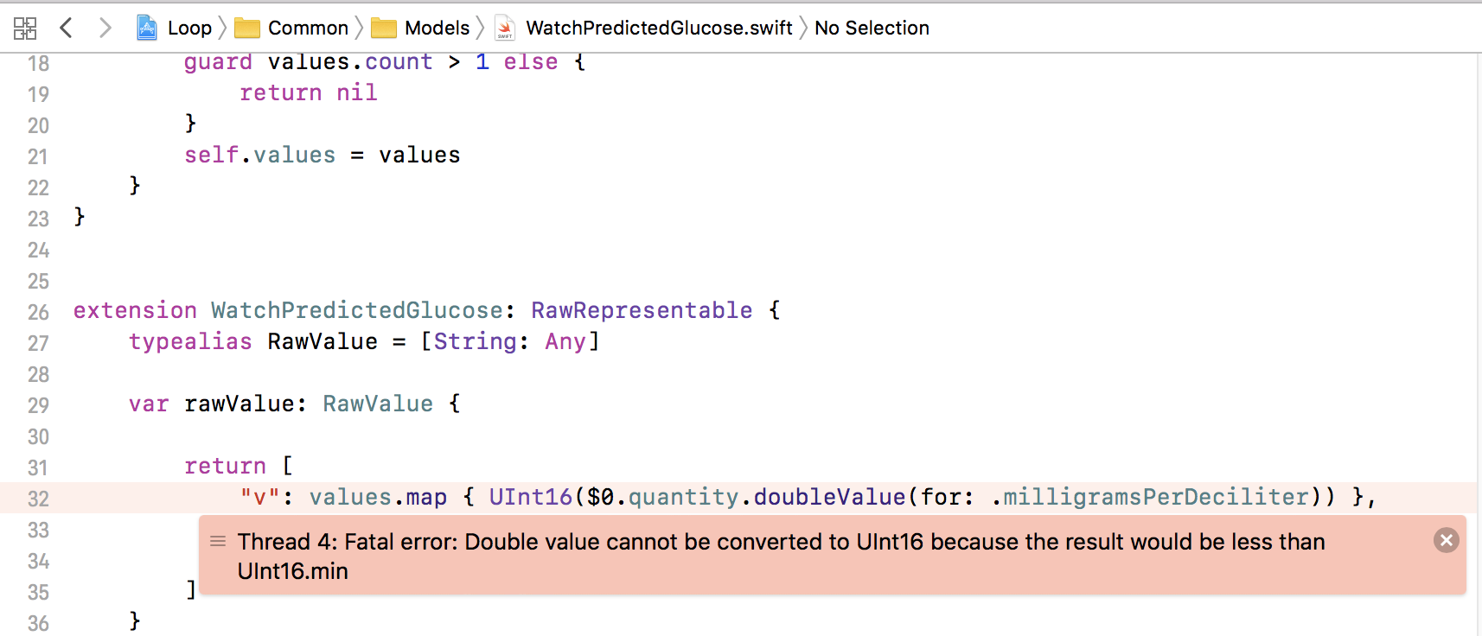Click the Models folder icon
Viewport: 1482px width, 636px height.
[384, 29]
